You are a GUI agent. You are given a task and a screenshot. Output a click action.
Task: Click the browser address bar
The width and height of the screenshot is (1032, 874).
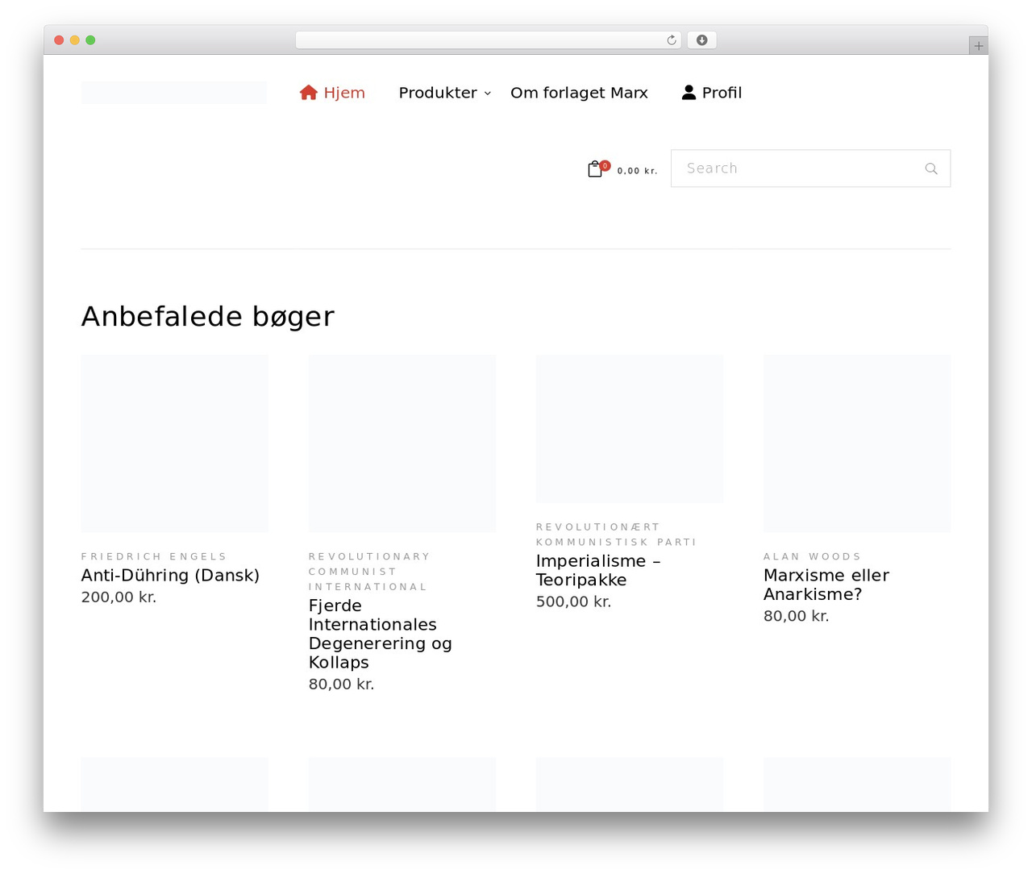pos(489,40)
